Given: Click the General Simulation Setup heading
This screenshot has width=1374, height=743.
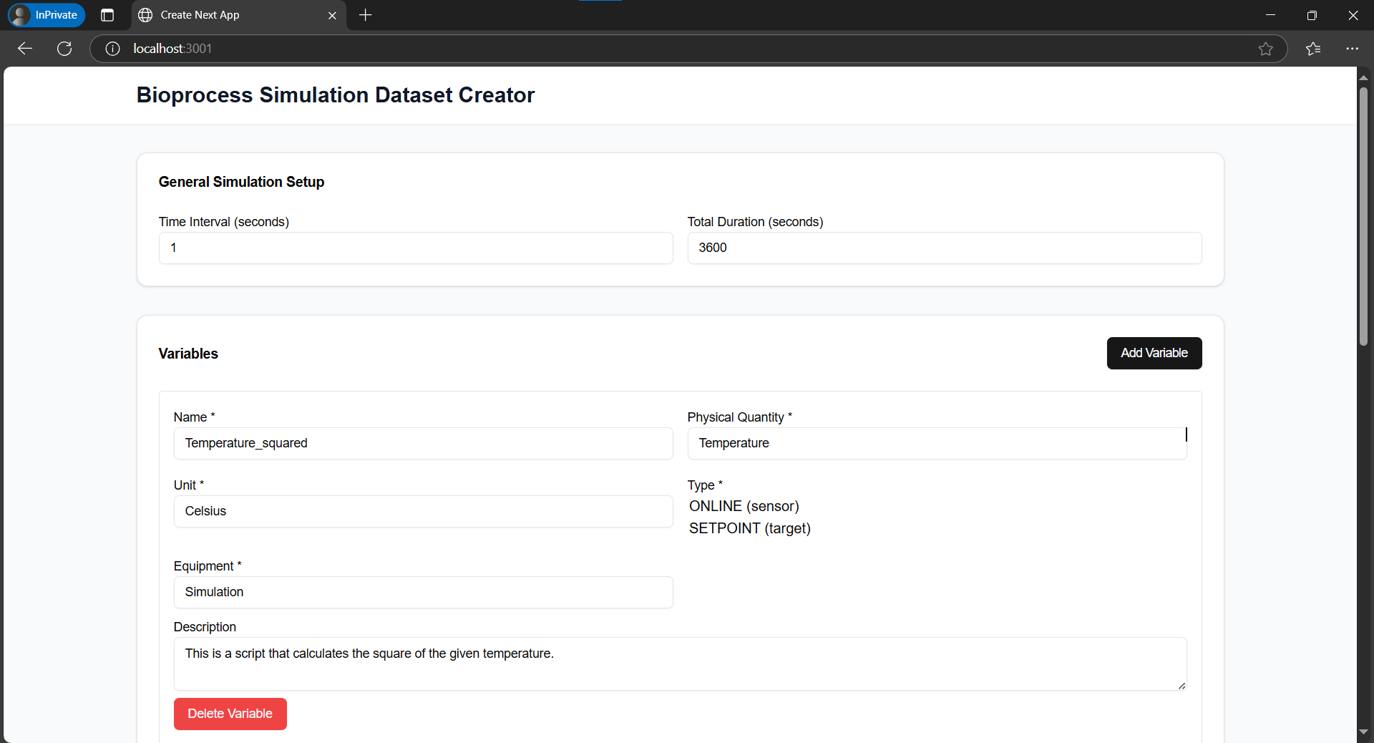Looking at the screenshot, I should tap(241, 182).
